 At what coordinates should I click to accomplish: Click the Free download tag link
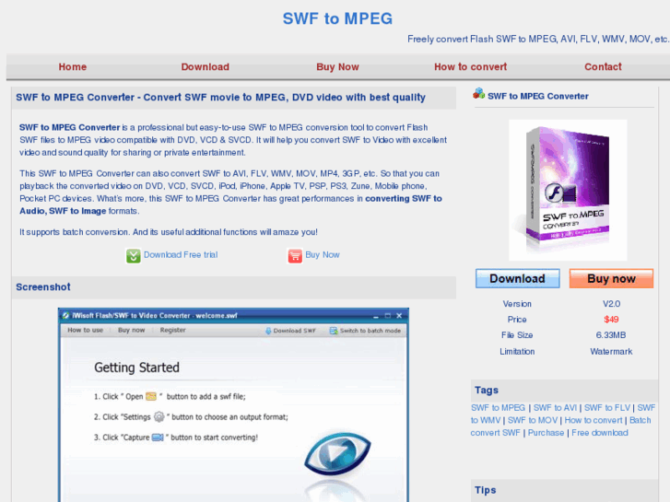tap(600, 432)
